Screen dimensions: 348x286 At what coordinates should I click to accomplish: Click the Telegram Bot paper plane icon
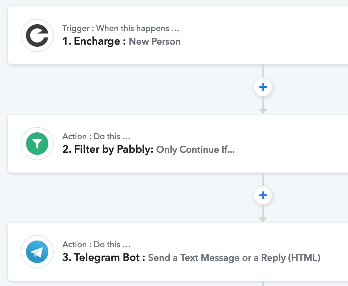37,252
